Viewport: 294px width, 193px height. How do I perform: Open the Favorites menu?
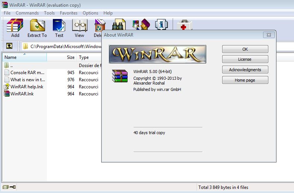click(x=68, y=13)
